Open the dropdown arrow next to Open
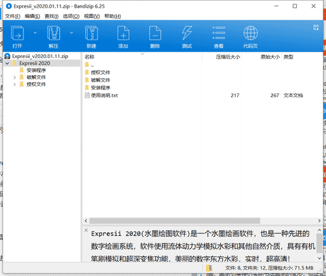 click(35, 32)
